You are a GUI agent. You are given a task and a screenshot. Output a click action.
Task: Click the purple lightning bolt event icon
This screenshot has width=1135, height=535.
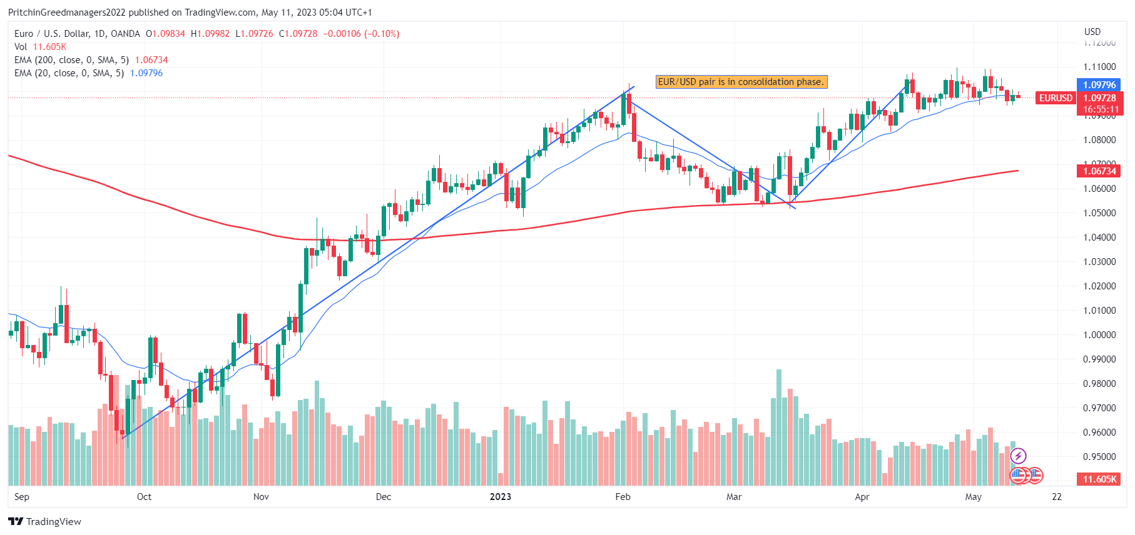click(x=1018, y=456)
